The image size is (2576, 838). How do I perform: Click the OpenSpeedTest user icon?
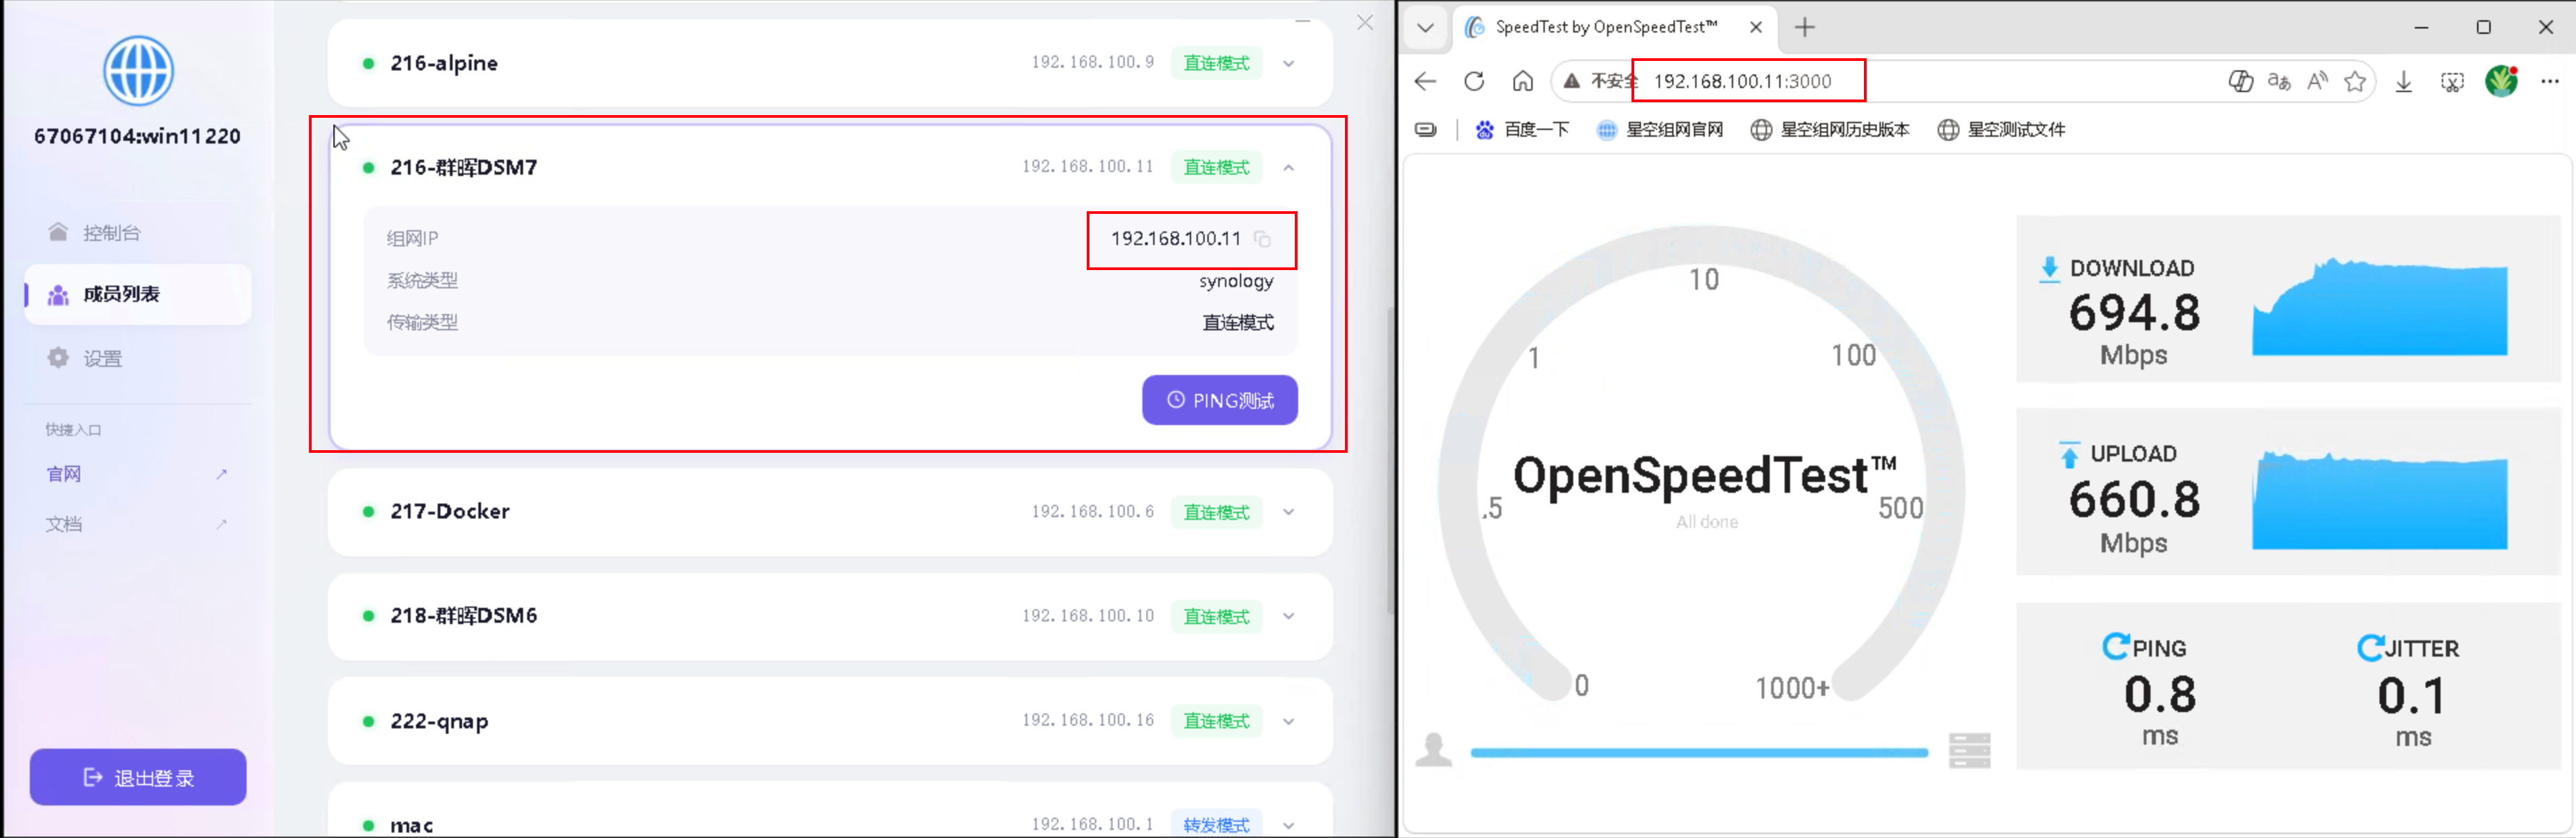(1433, 750)
